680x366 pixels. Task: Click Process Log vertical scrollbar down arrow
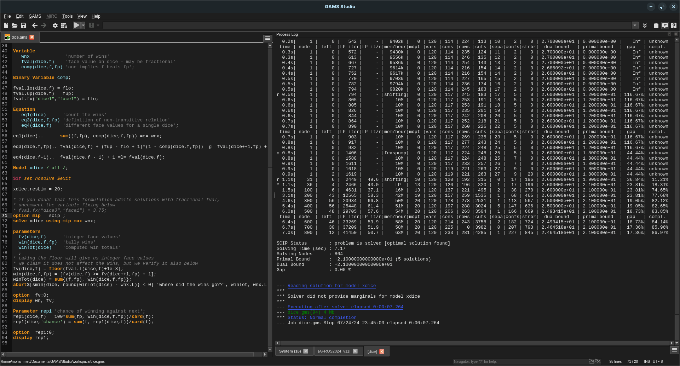(x=677, y=343)
